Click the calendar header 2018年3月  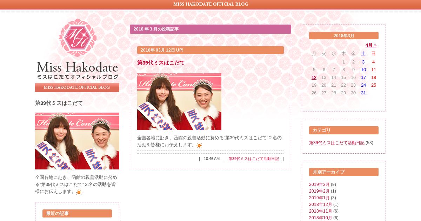tap(344, 36)
